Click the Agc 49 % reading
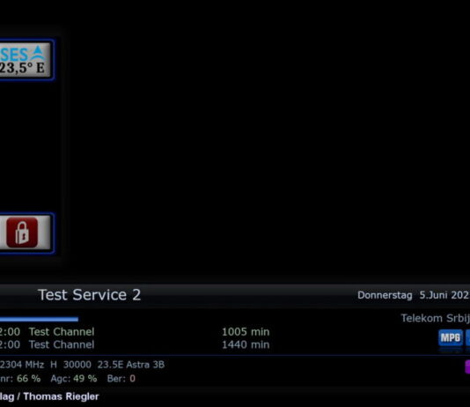This screenshot has width=470, height=407. 74,379
